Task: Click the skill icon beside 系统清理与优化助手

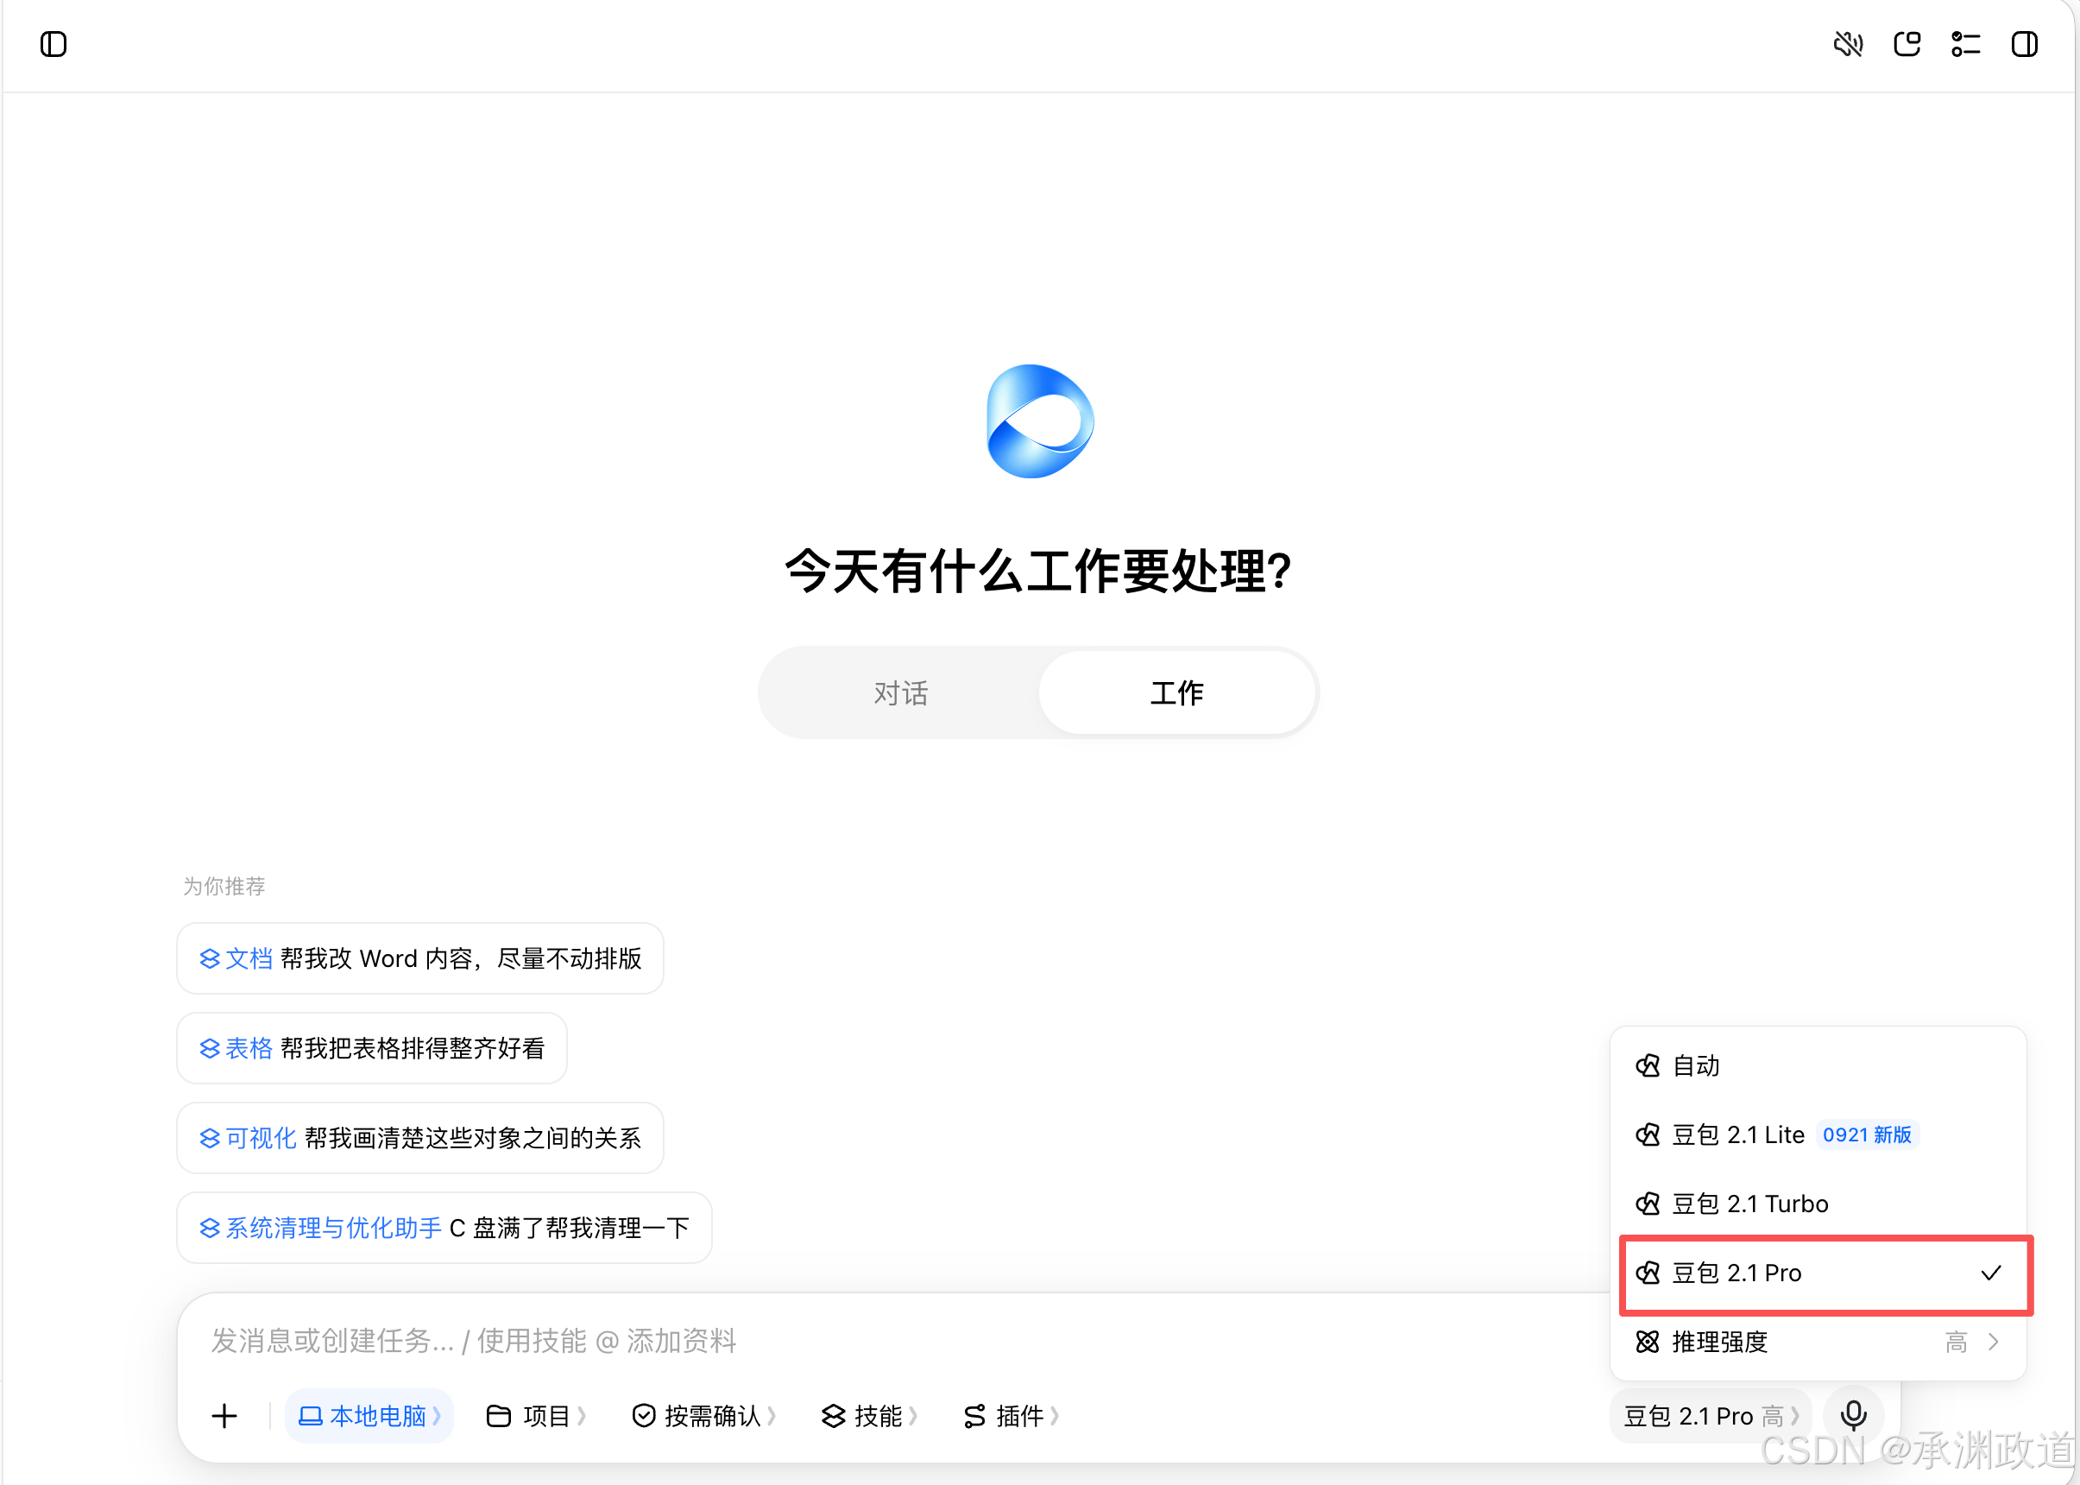Action: click(x=209, y=1227)
